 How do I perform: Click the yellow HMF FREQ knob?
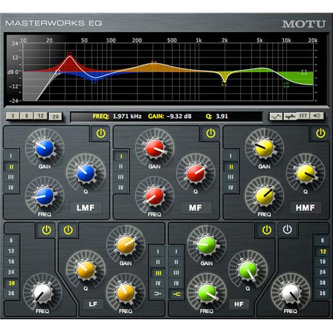pos(264,196)
